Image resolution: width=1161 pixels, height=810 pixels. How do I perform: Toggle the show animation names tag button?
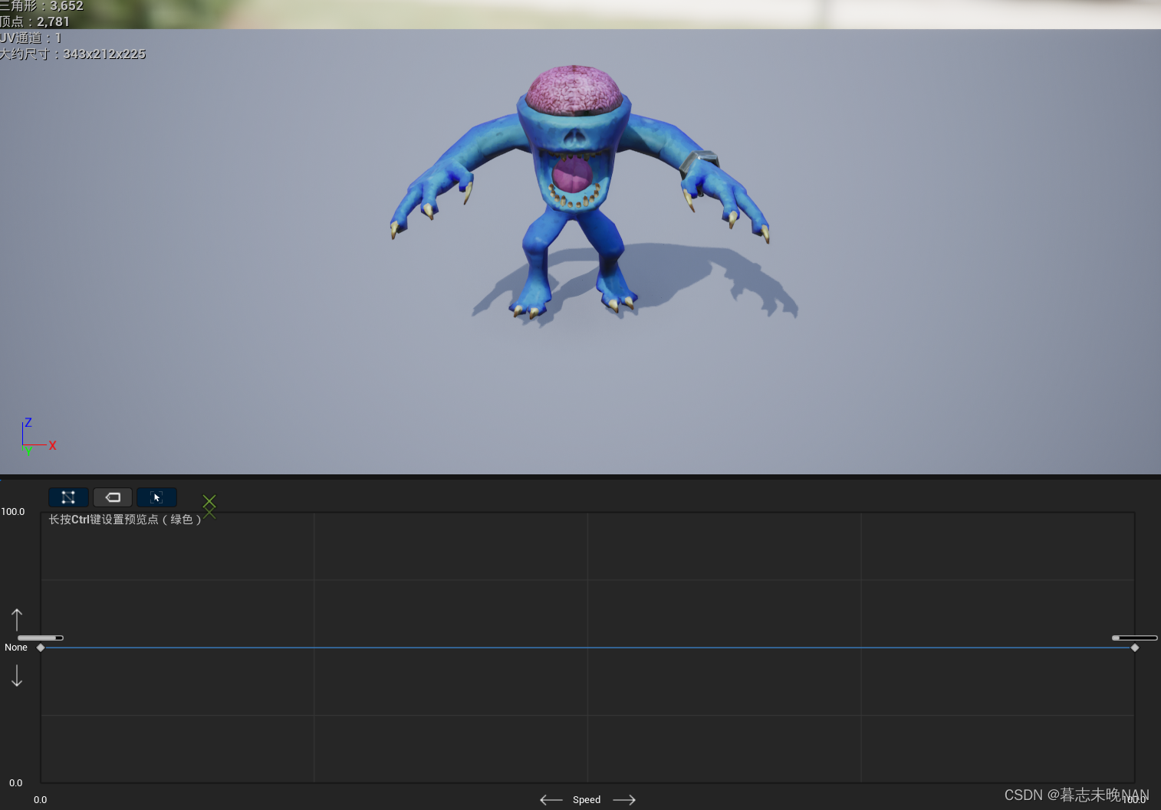tap(113, 497)
